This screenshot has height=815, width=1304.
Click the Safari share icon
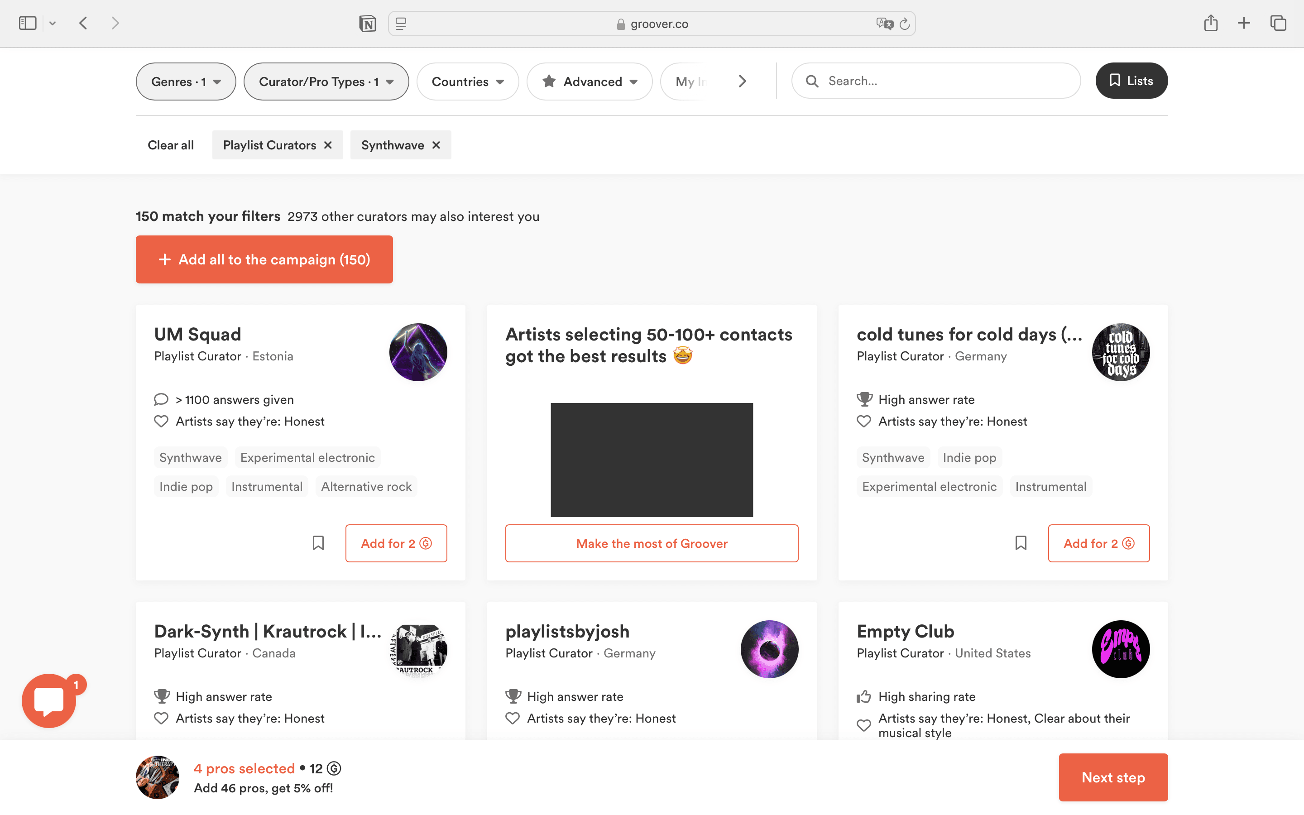(x=1210, y=23)
